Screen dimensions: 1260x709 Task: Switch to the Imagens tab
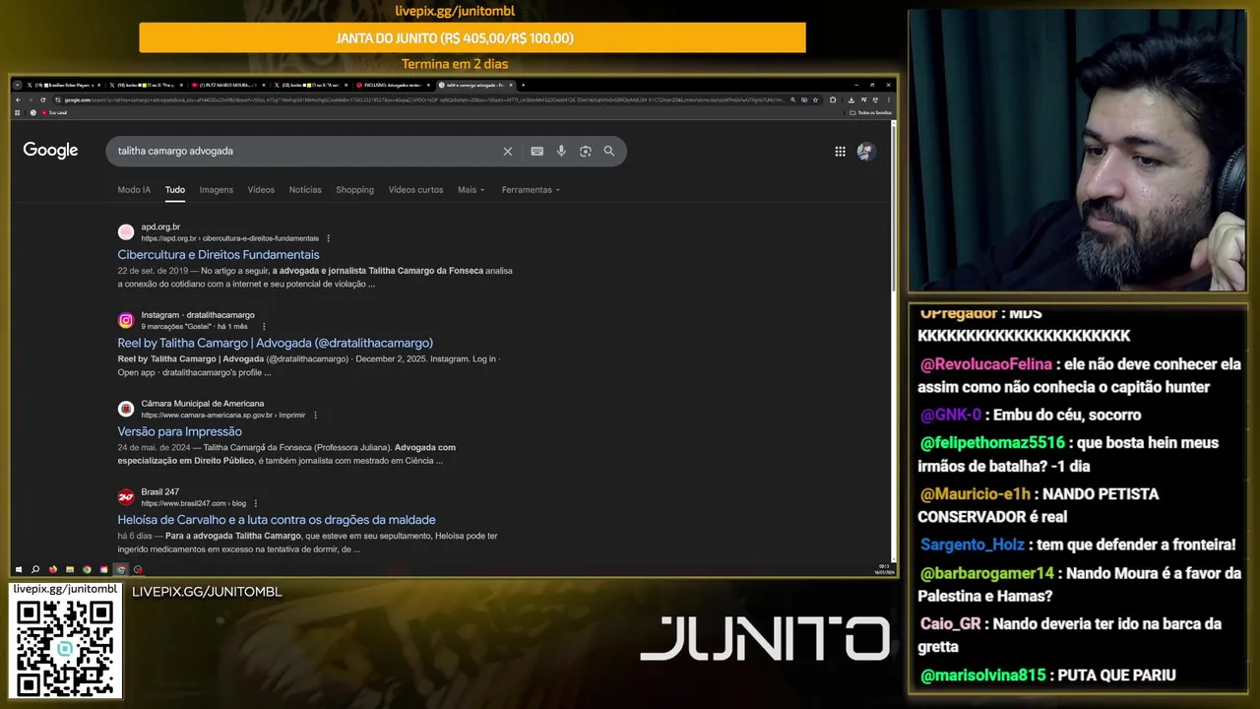(x=217, y=189)
